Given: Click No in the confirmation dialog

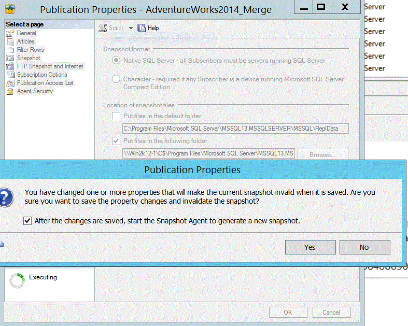Looking at the screenshot, I should (x=365, y=247).
